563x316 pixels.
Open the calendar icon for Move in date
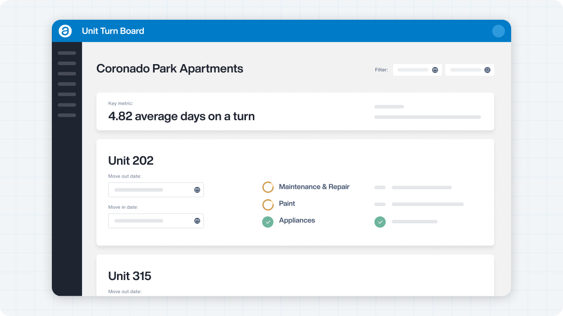click(x=197, y=221)
